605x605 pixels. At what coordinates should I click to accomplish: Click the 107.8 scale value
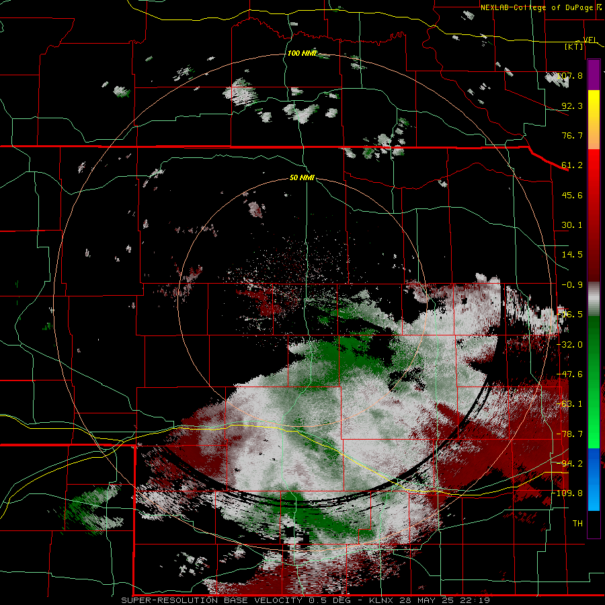(570, 75)
